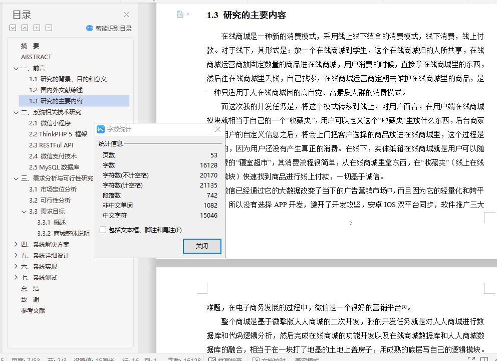The width and height of the screenshot is (497, 361).
Task: Click the 统计信息 group label
Action: (x=111, y=144)
